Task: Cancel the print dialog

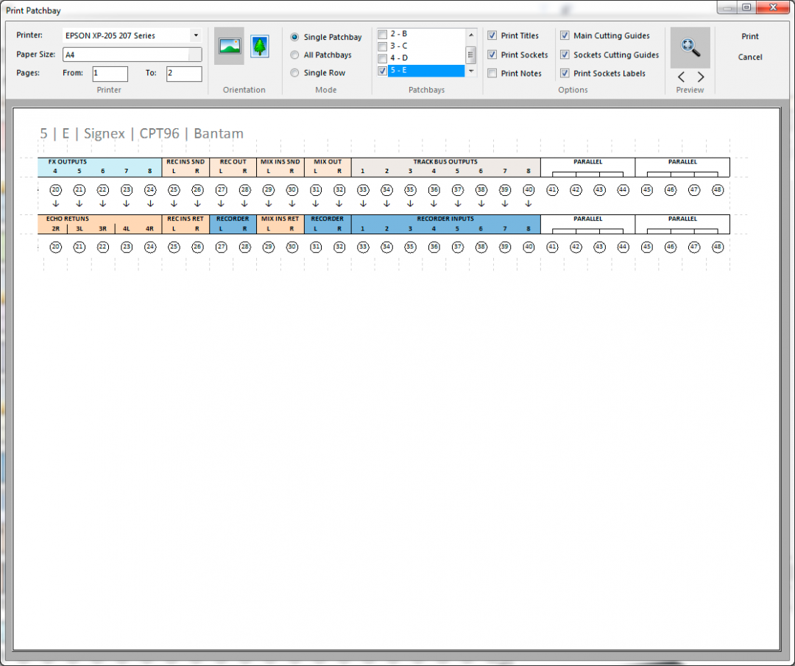Action: pos(750,57)
